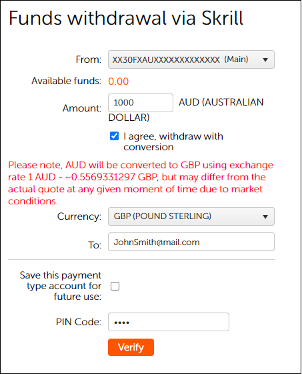Click the Amount field containing 1000

click(x=141, y=103)
